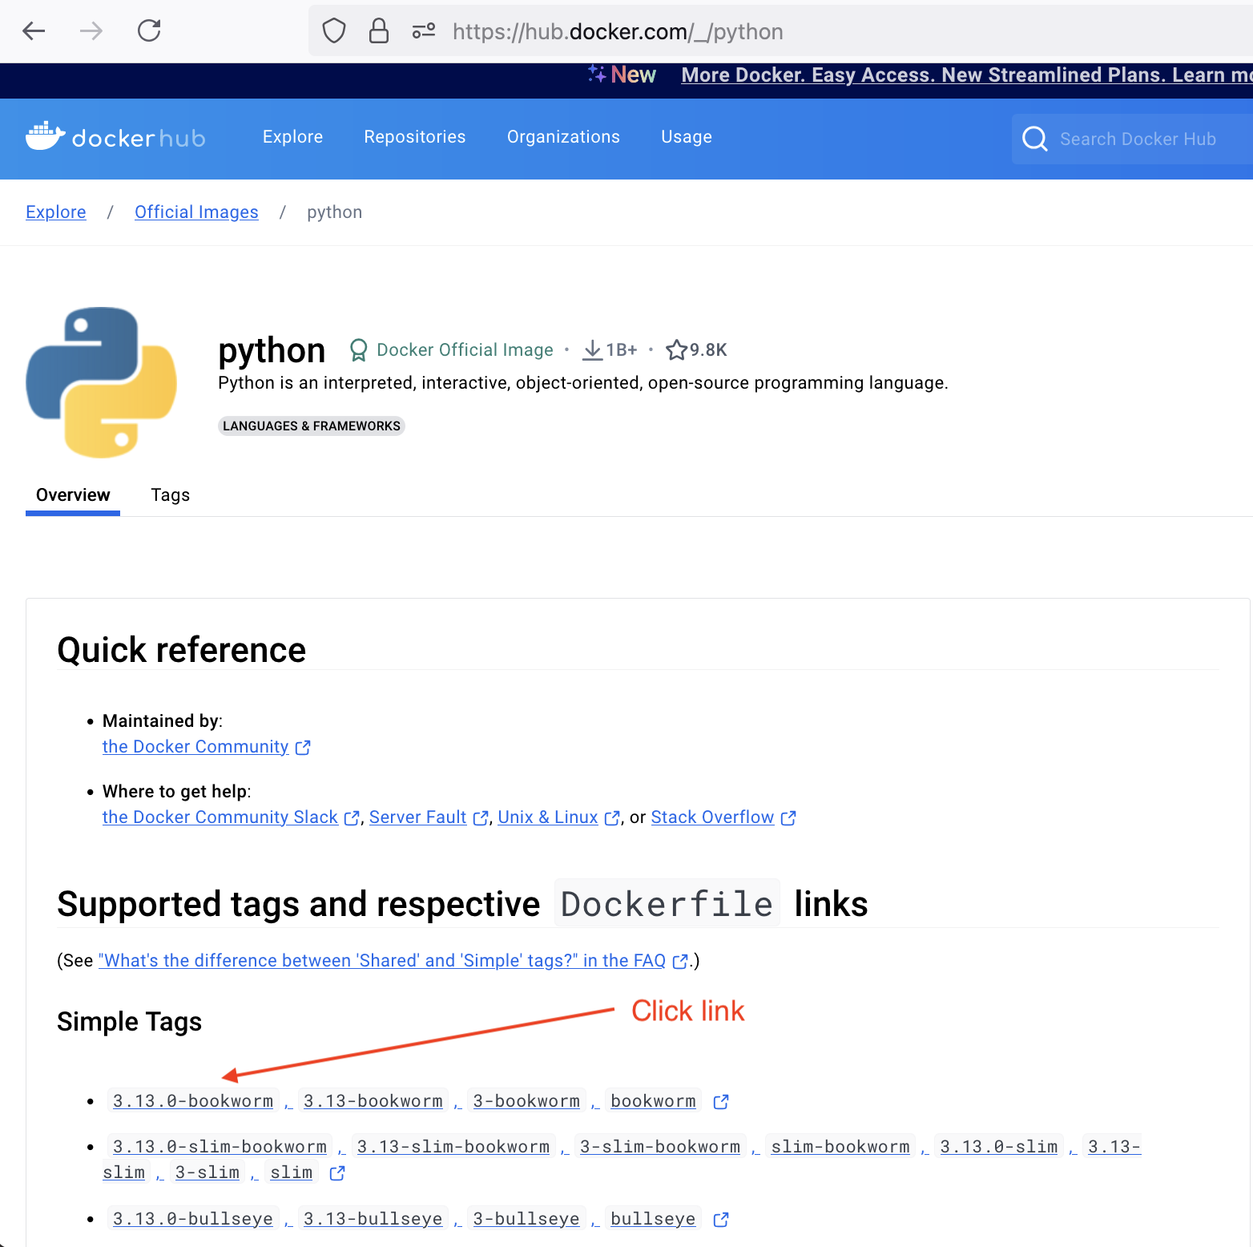The width and height of the screenshot is (1253, 1247).
Task: Click external link icon after bookworm tag
Action: pos(721,1102)
